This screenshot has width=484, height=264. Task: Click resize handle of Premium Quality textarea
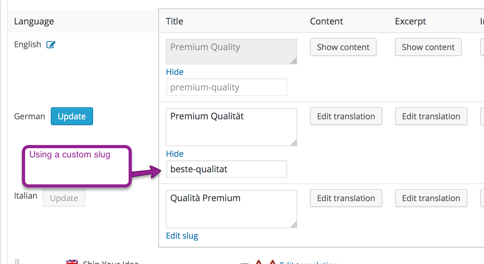[x=294, y=61]
